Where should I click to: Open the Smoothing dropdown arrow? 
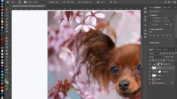[x=95, y=2]
